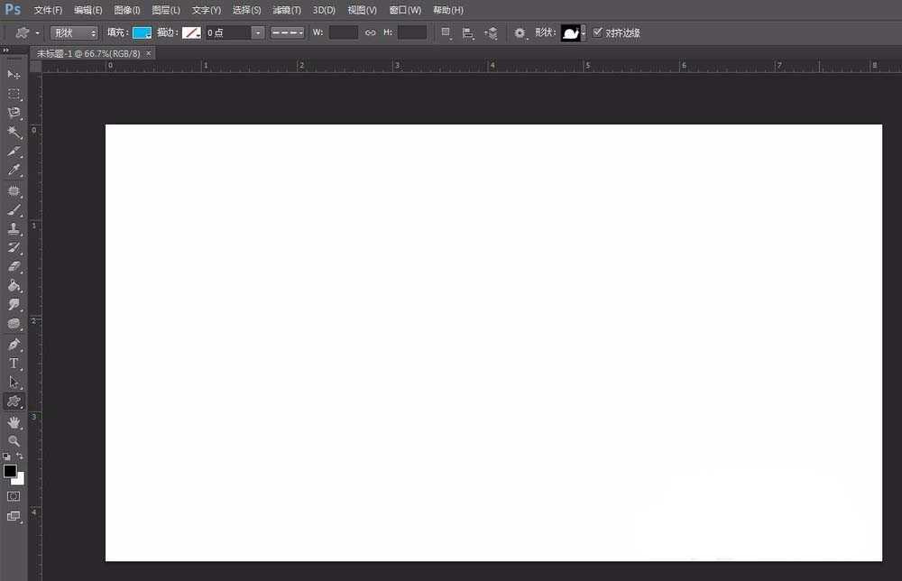This screenshot has height=581, width=902.
Task: Toggle the width-height link icon
Action: [370, 32]
